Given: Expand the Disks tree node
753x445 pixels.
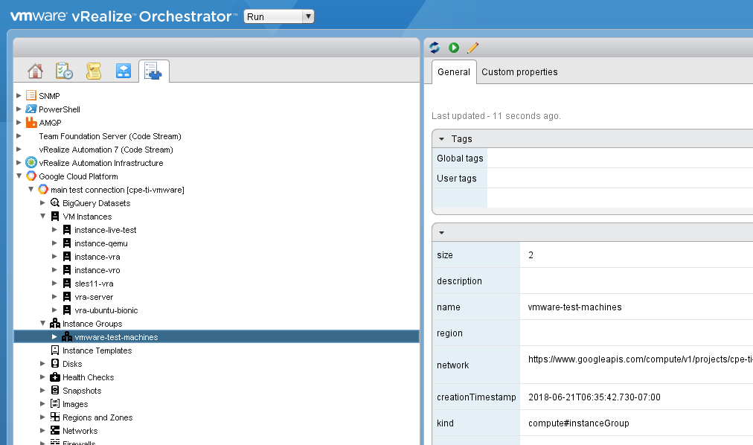Looking at the screenshot, I should coord(43,364).
